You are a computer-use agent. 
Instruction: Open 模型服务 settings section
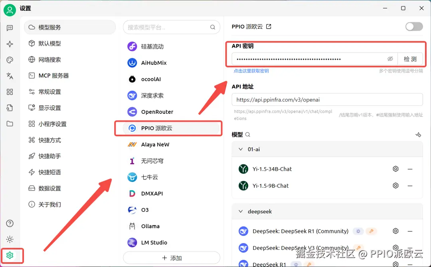point(70,27)
